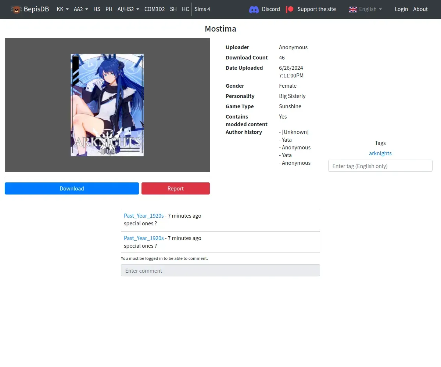Viewport: 441px width, 367px height.
Task: Go to the HC section
Action: coord(185,9)
